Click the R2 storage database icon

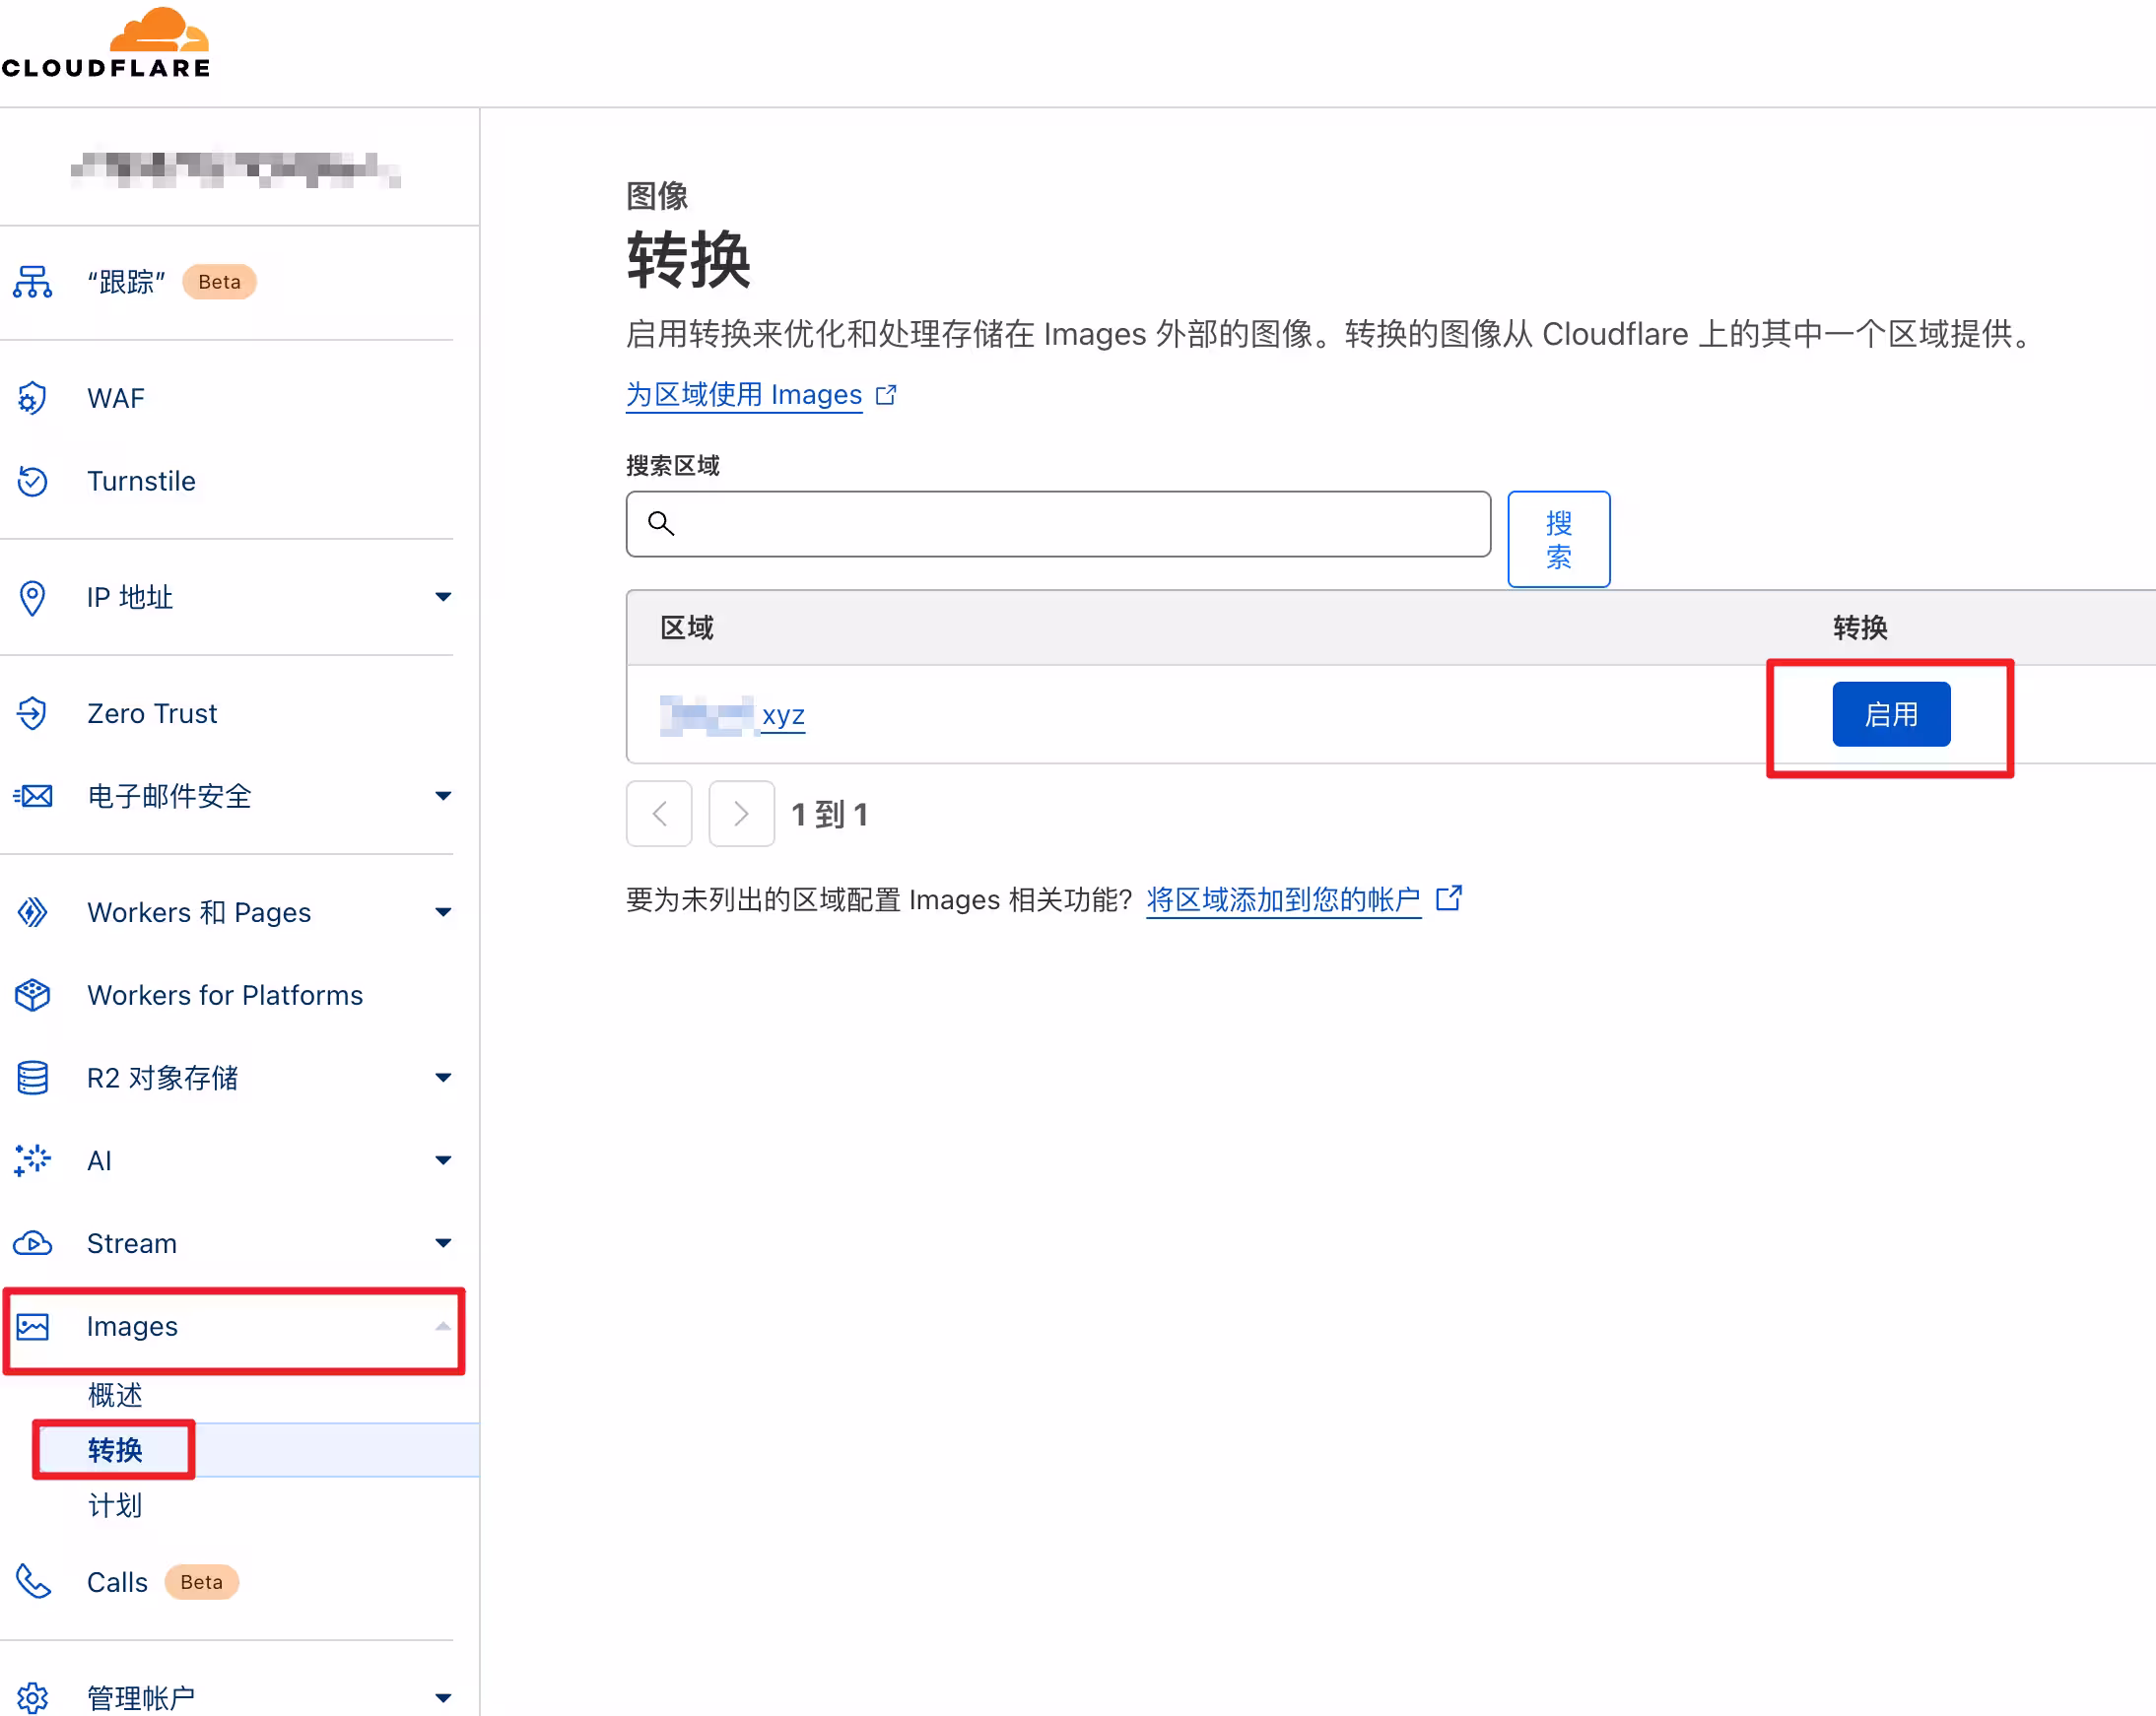pos(32,1078)
